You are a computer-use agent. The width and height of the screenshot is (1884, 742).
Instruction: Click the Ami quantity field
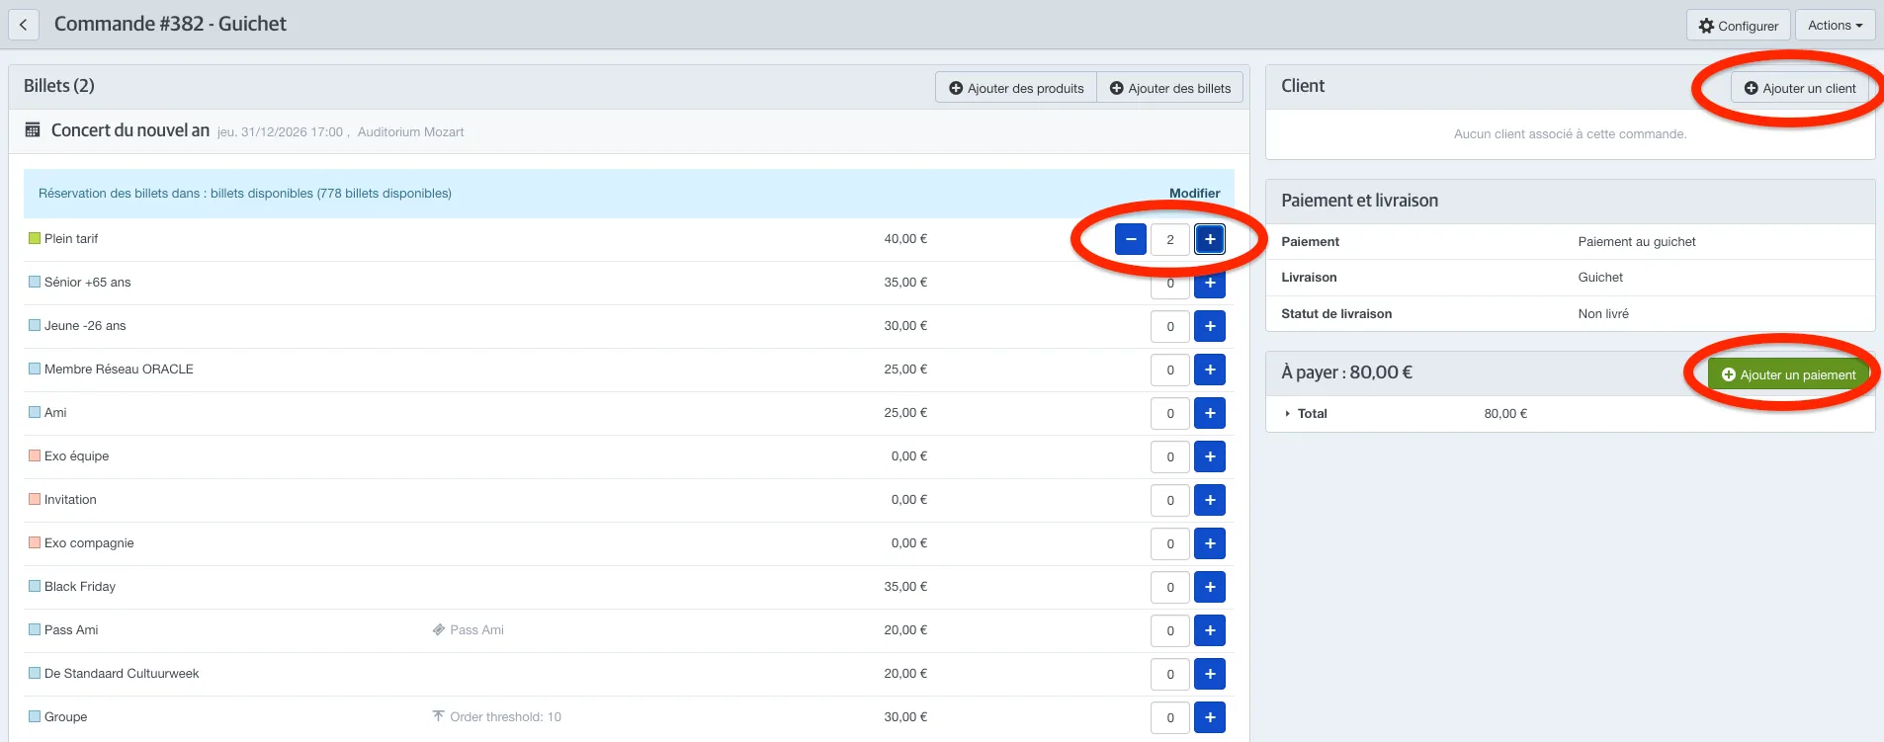point(1170,413)
